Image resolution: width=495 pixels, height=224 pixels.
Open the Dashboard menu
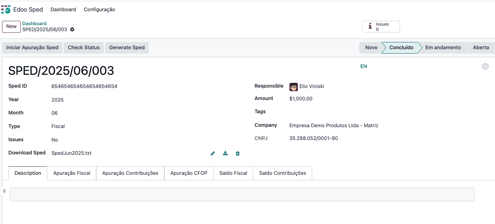click(63, 9)
